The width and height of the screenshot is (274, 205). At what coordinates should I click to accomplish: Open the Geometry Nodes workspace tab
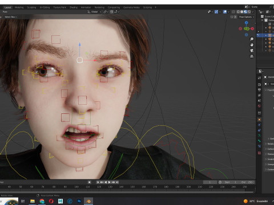[131, 7]
